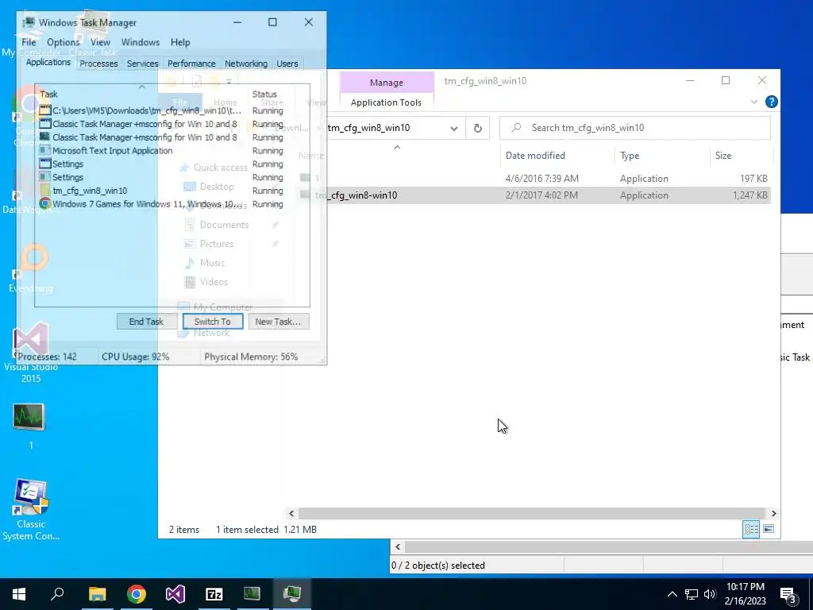The height and width of the screenshot is (610, 813).
Task: Open the desktop shortcut labeled 1
Action: pos(29,427)
